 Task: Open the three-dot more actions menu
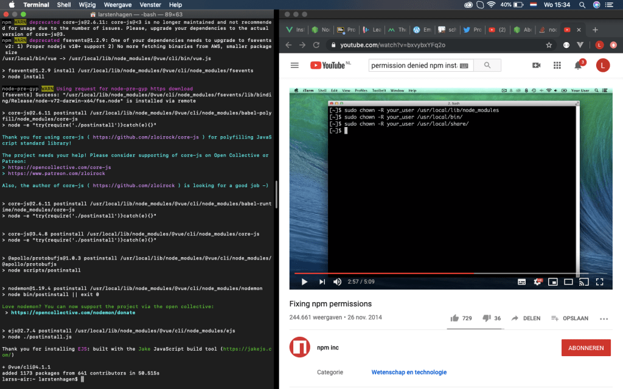(604, 318)
